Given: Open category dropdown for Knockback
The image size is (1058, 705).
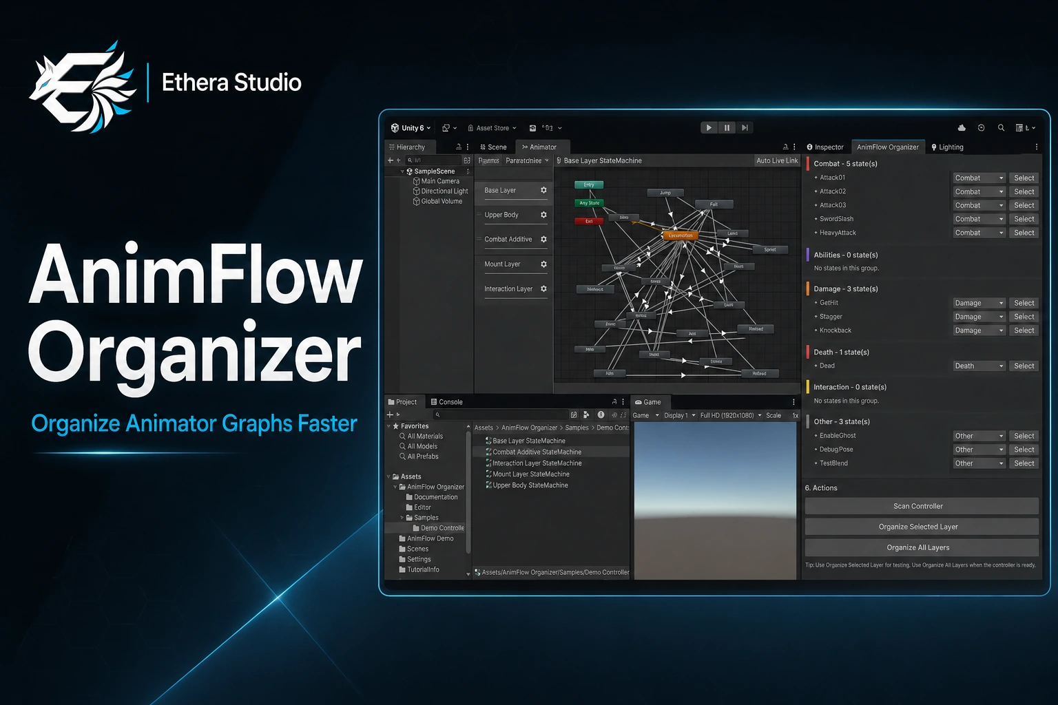Looking at the screenshot, I should tap(979, 330).
